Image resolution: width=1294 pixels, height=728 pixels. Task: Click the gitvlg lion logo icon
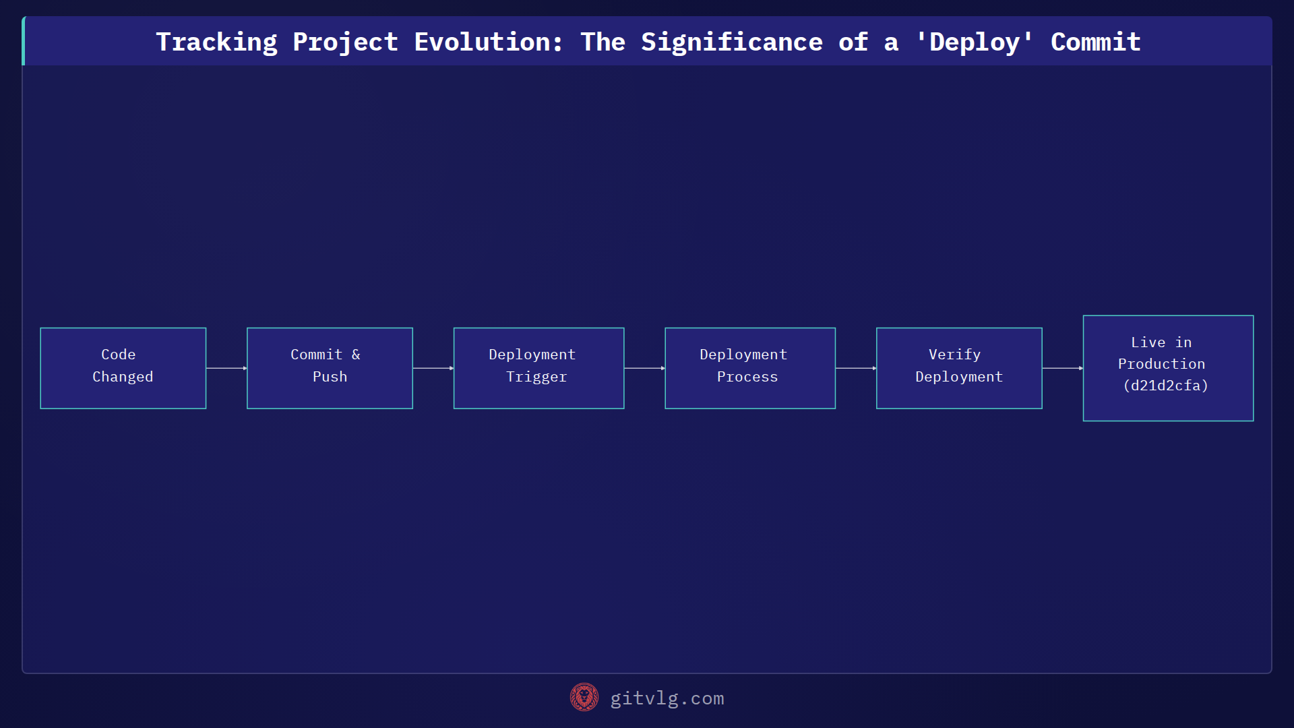click(584, 698)
